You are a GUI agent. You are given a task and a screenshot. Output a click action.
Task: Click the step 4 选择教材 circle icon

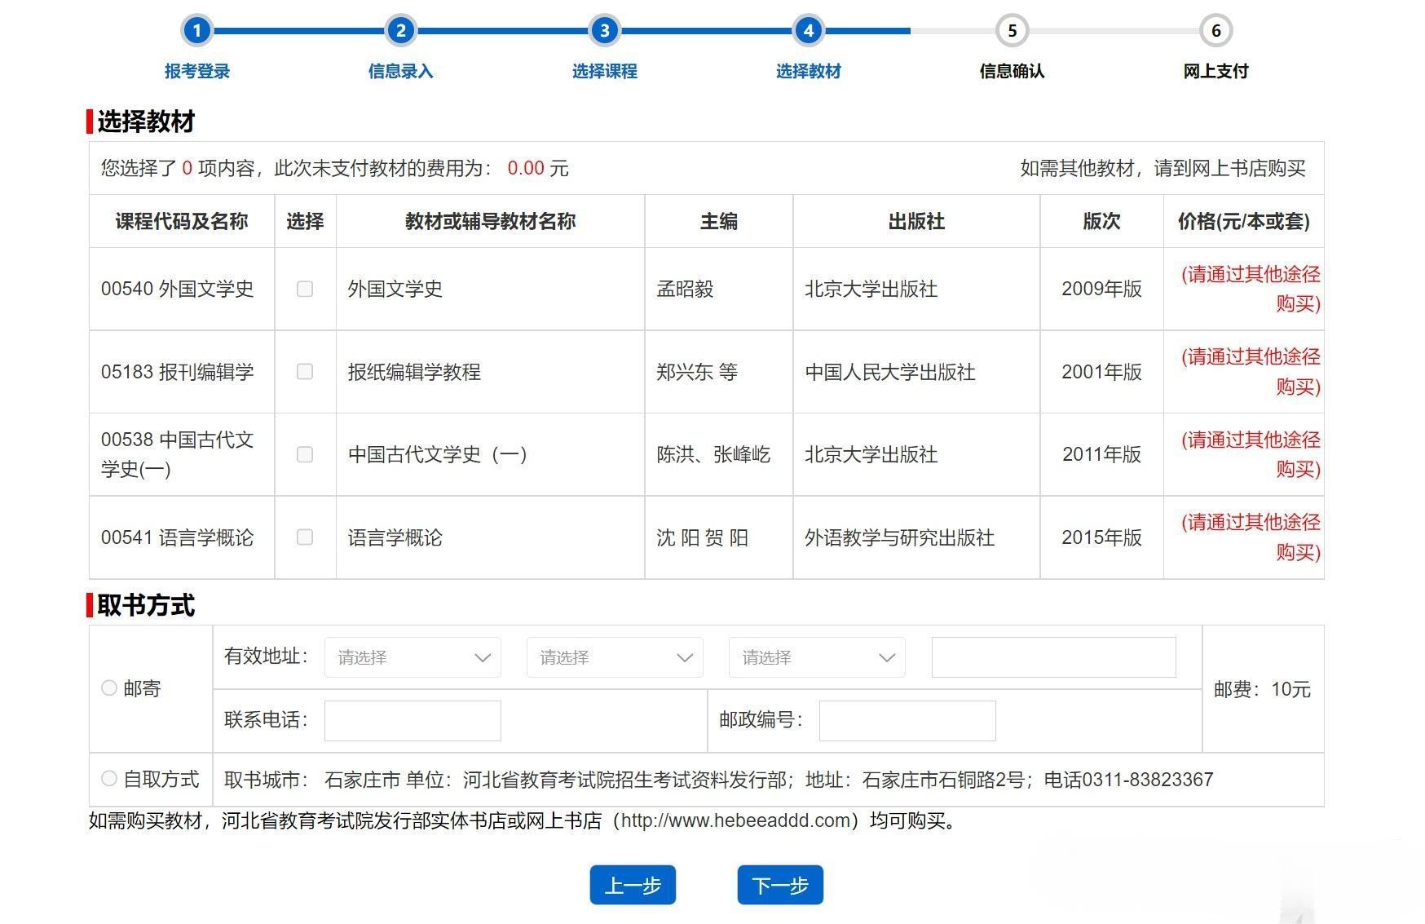[808, 30]
